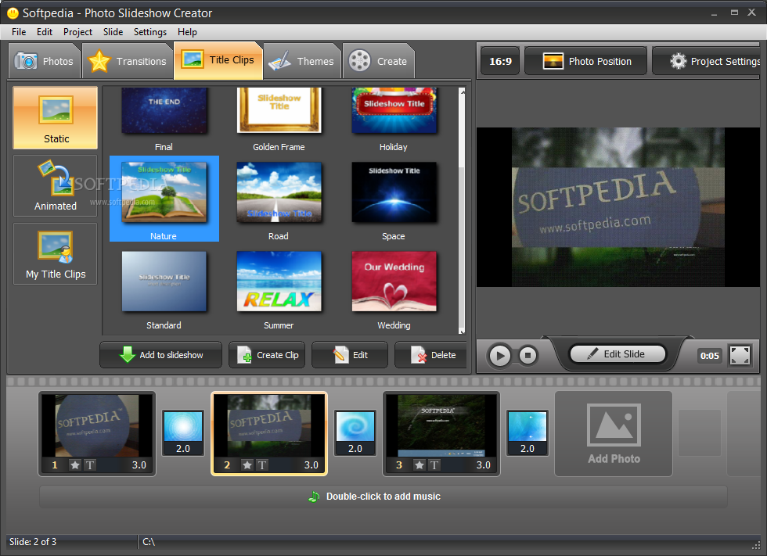Click the Edit clip button

[350, 355]
